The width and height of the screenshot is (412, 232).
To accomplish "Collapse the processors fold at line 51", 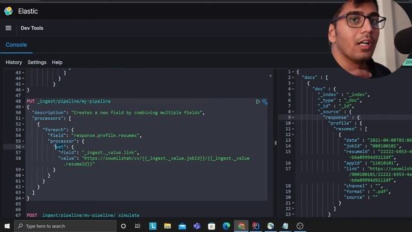I will [x=23, y=119].
